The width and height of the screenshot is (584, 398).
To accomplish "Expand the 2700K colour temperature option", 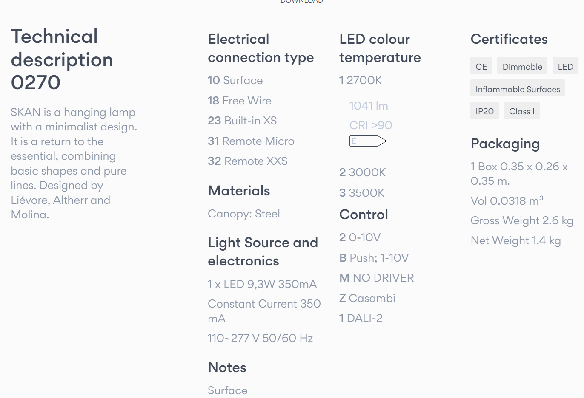I will click(x=361, y=80).
